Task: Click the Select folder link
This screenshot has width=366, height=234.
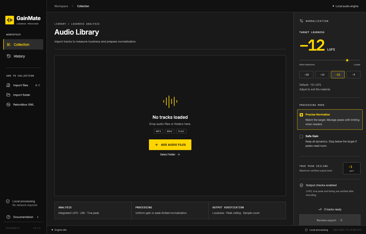Action: pos(170,154)
